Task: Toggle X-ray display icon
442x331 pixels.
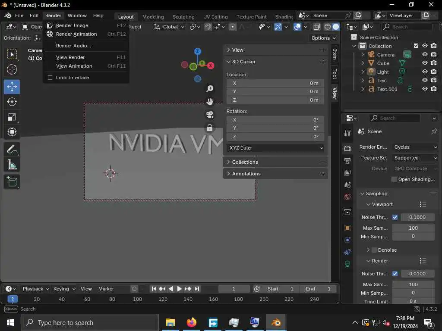Action: point(316,27)
